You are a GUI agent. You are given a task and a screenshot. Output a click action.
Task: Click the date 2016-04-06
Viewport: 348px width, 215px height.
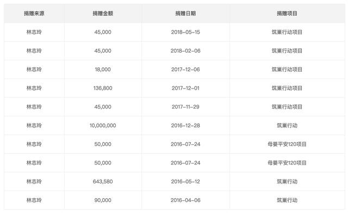click(185, 200)
